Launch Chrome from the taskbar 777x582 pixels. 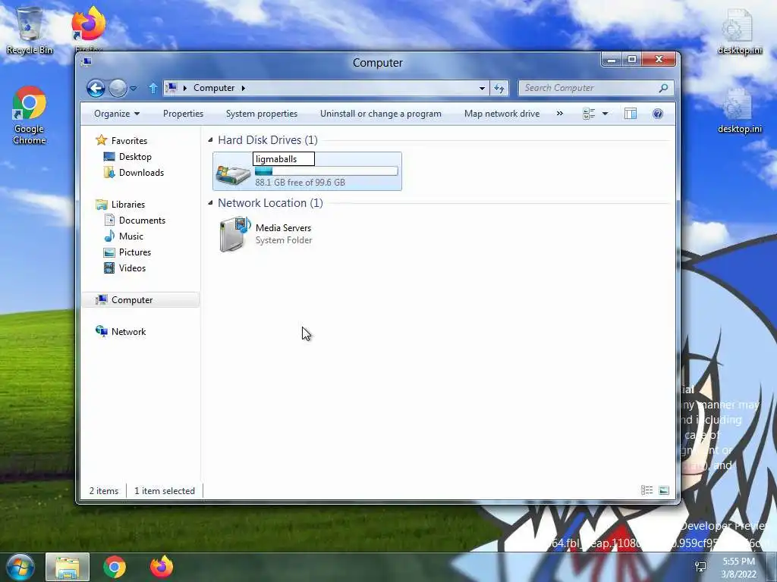click(115, 567)
